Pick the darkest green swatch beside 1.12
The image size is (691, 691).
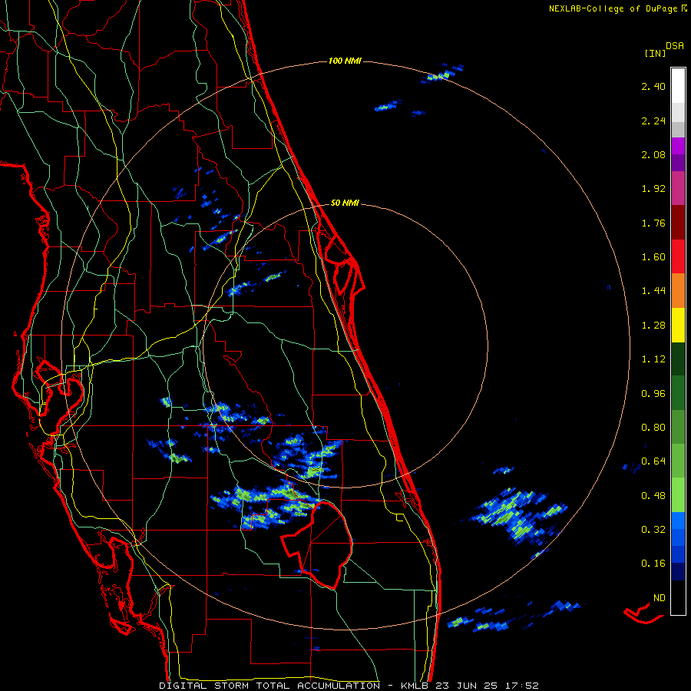coord(678,359)
